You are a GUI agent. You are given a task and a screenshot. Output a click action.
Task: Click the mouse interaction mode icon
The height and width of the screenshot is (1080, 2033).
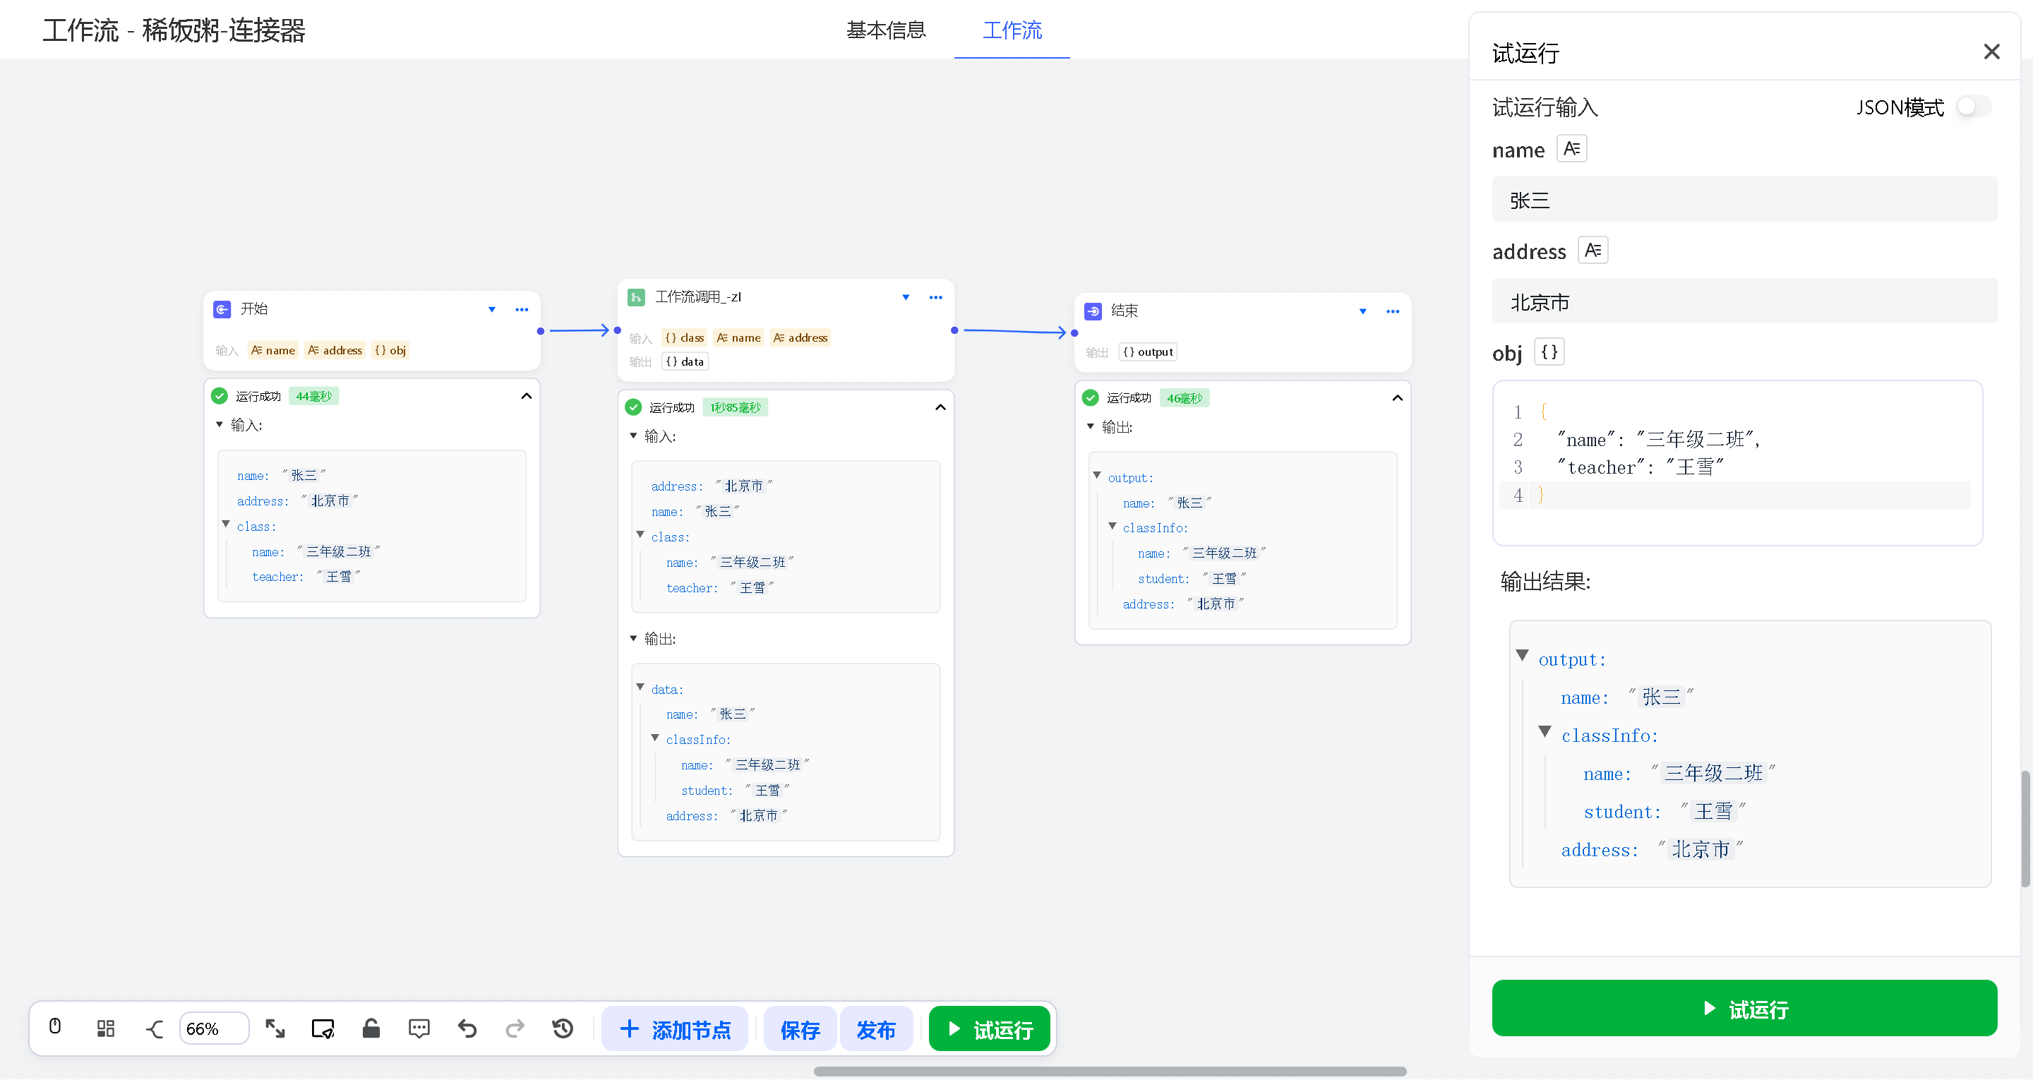tap(54, 1026)
